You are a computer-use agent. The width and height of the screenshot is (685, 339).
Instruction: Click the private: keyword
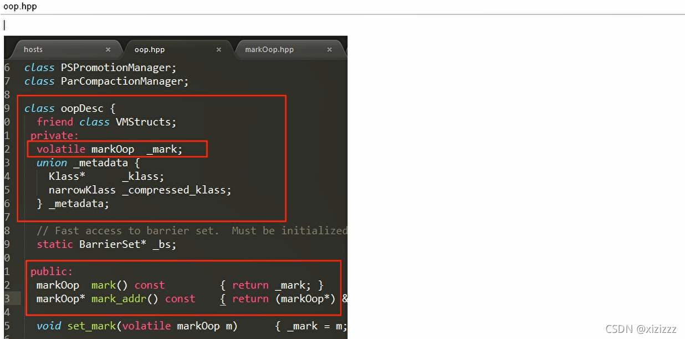55,135
